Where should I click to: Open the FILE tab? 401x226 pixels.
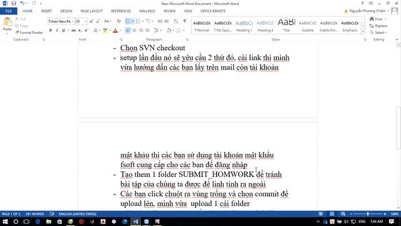pyautogui.click(x=8, y=11)
